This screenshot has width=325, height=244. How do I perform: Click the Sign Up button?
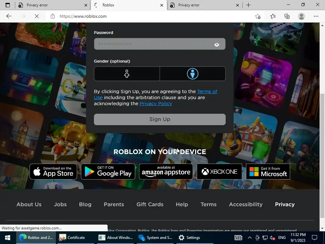(160, 119)
